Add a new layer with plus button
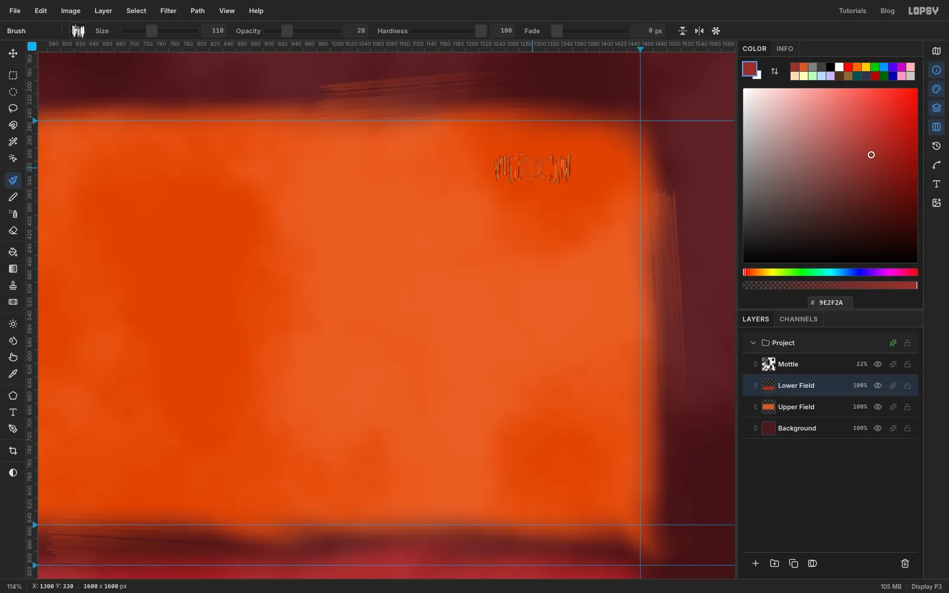The image size is (949, 593). coord(756,563)
